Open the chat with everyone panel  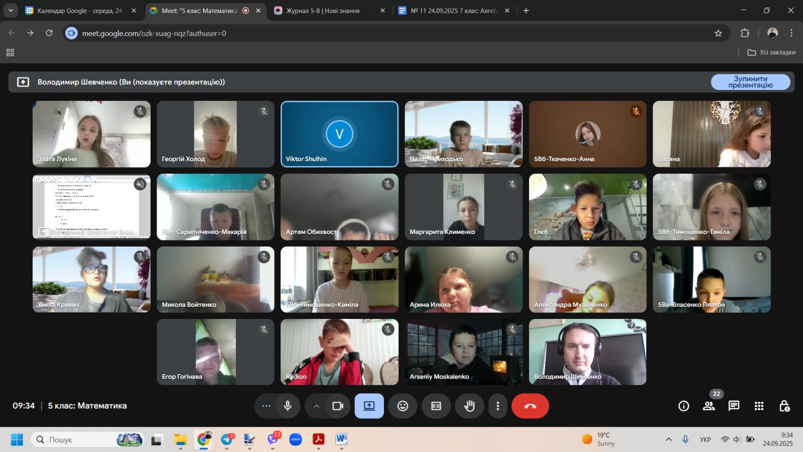point(734,406)
